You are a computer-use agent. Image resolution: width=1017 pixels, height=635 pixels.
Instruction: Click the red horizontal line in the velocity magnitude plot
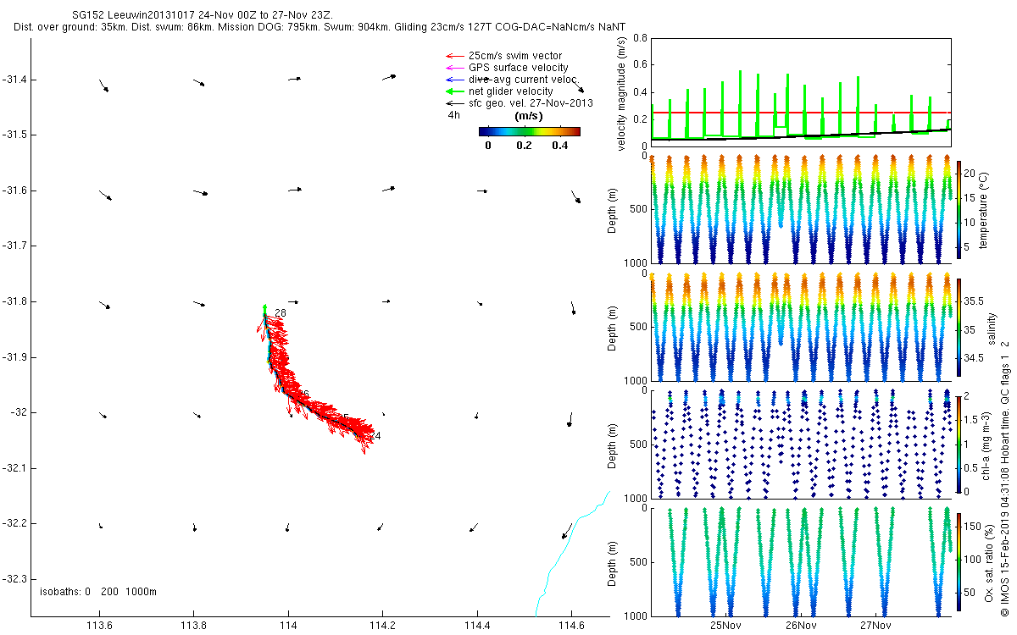(x=801, y=113)
